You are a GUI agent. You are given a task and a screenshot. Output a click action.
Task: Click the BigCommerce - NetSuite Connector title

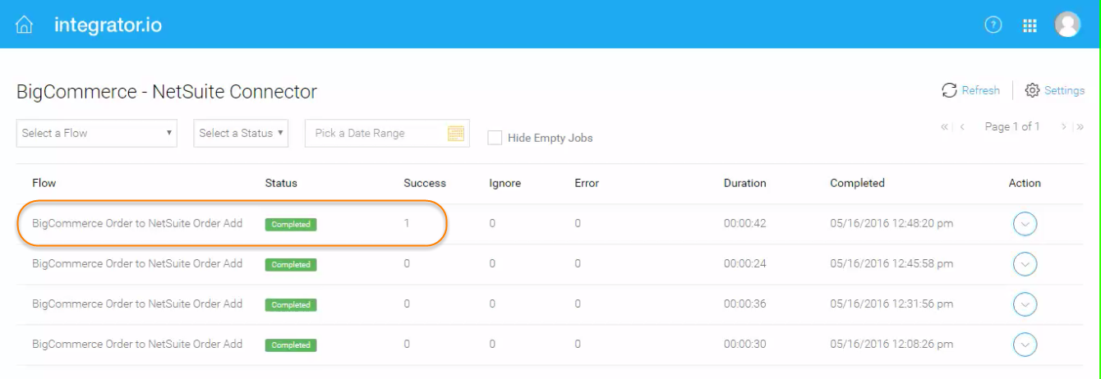pos(167,92)
